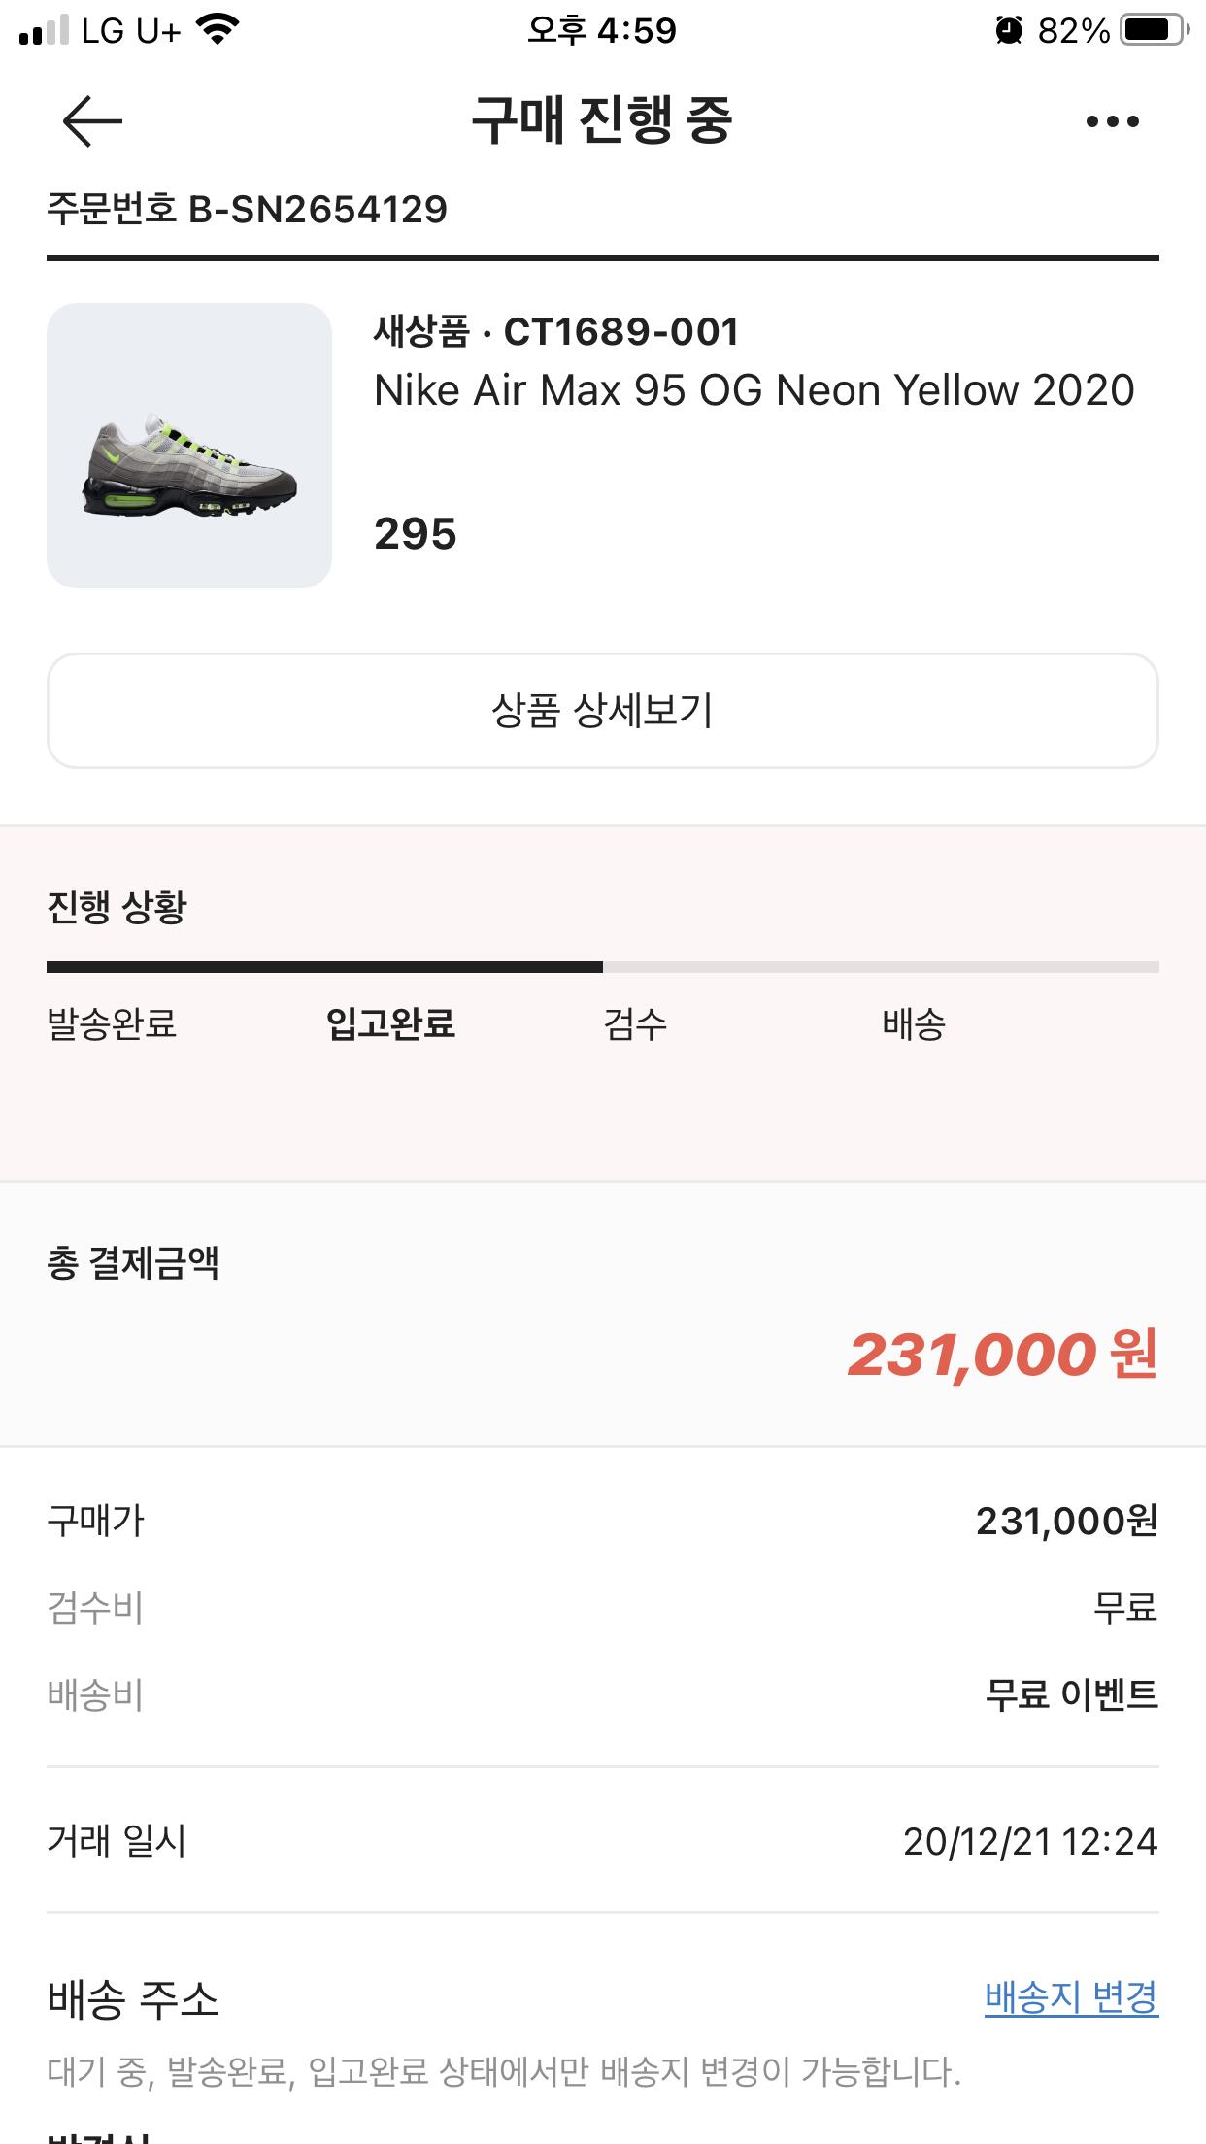This screenshot has height=2144, width=1206.
Task: Select the 검수 progress step
Action: 635,1023
